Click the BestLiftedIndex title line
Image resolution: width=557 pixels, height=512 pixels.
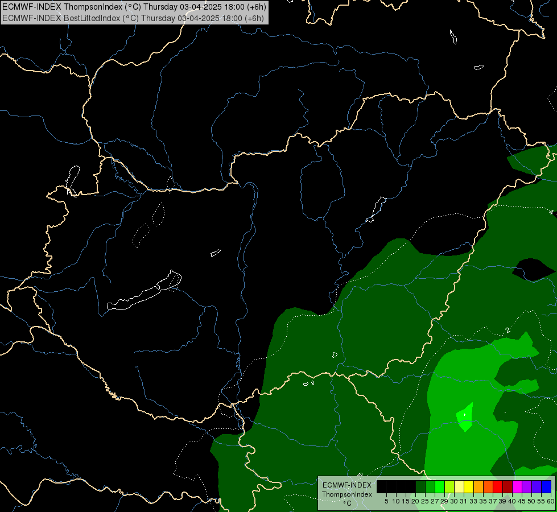pyautogui.click(x=133, y=18)
